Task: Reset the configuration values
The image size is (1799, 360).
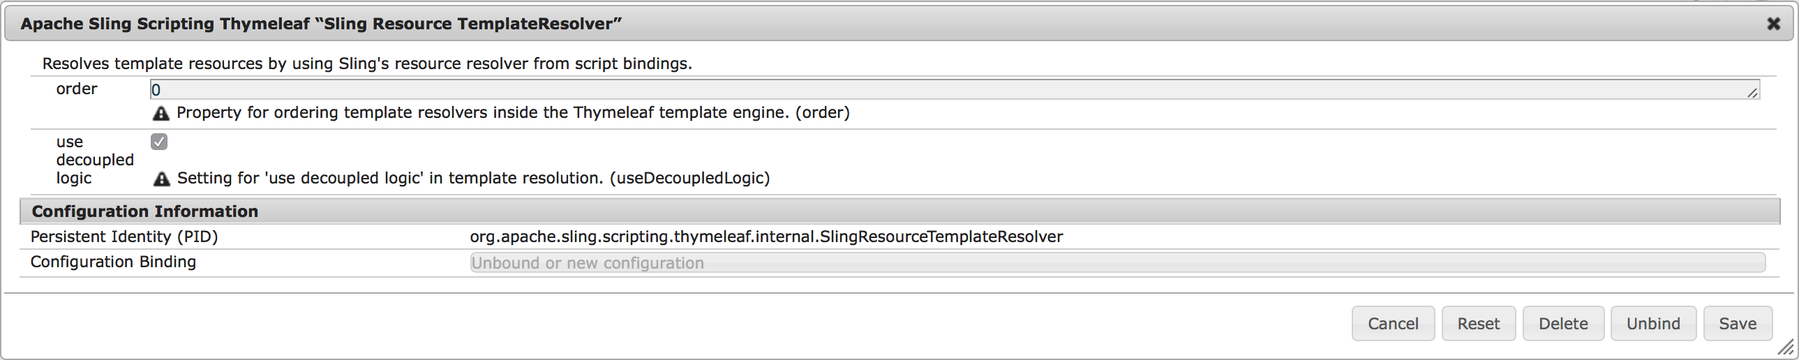Action: coord(1478,324)
